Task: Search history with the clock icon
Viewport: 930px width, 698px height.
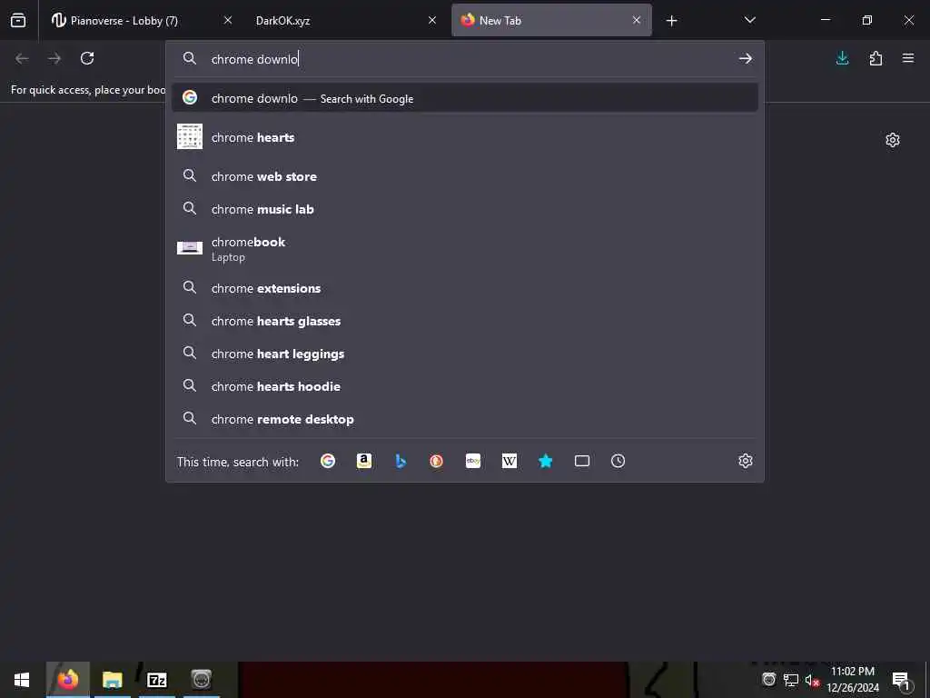Action: click(x=618, y=461)
